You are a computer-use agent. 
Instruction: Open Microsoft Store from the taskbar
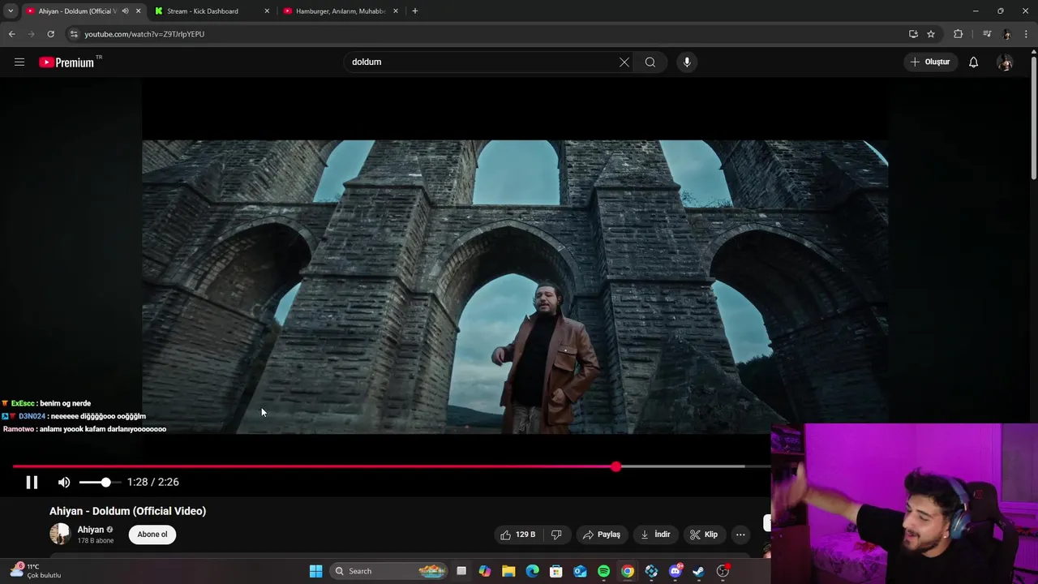[556, 571]
